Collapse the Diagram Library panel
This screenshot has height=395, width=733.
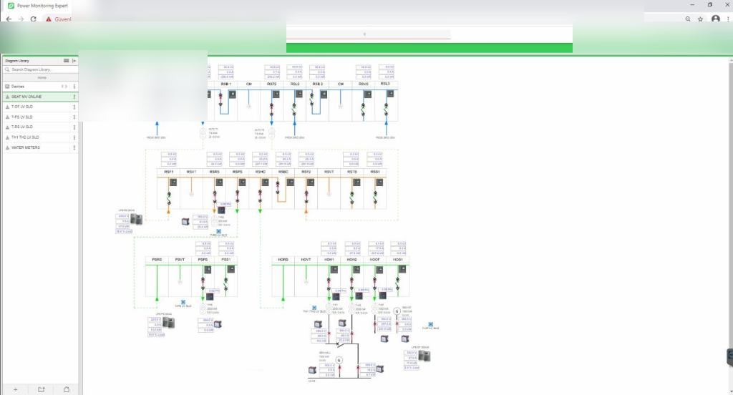point(74,61)
